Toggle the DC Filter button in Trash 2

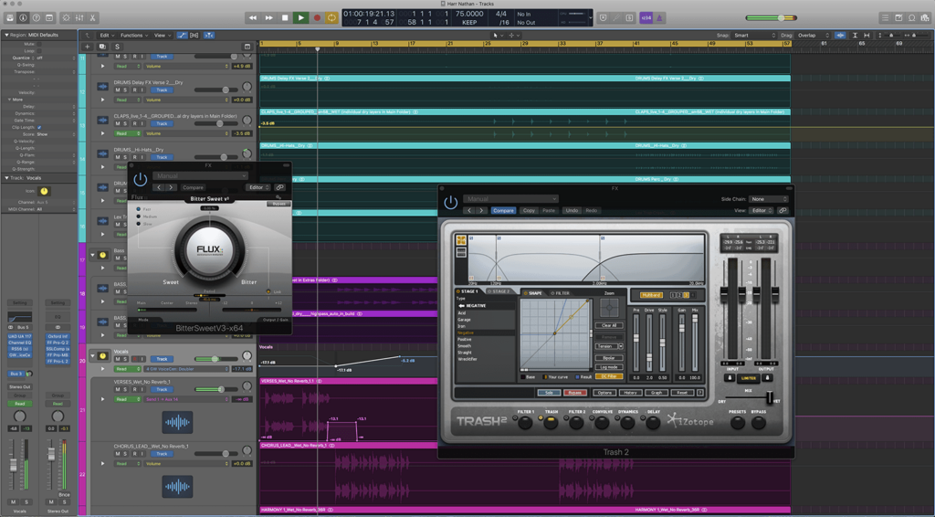[609, 376]
